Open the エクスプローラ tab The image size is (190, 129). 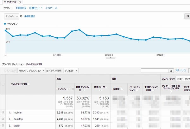[x=12, y=2]
